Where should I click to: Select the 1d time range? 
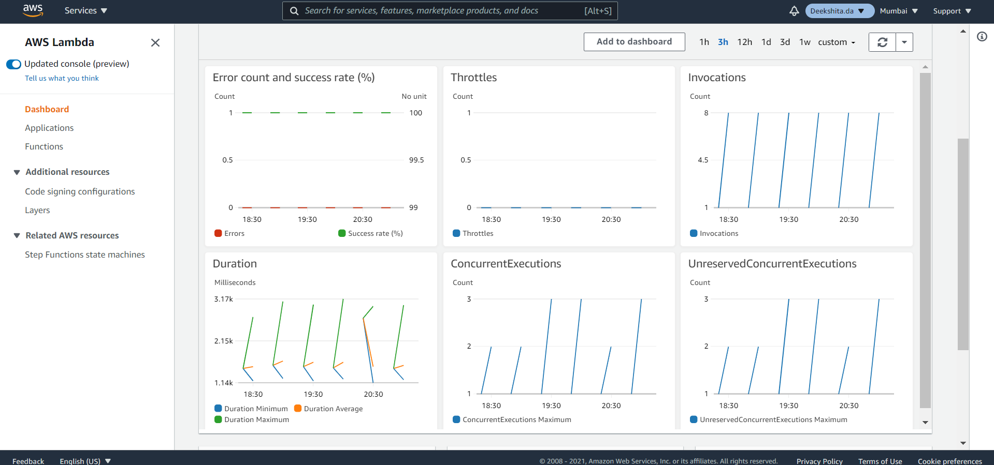coord(766,42)
